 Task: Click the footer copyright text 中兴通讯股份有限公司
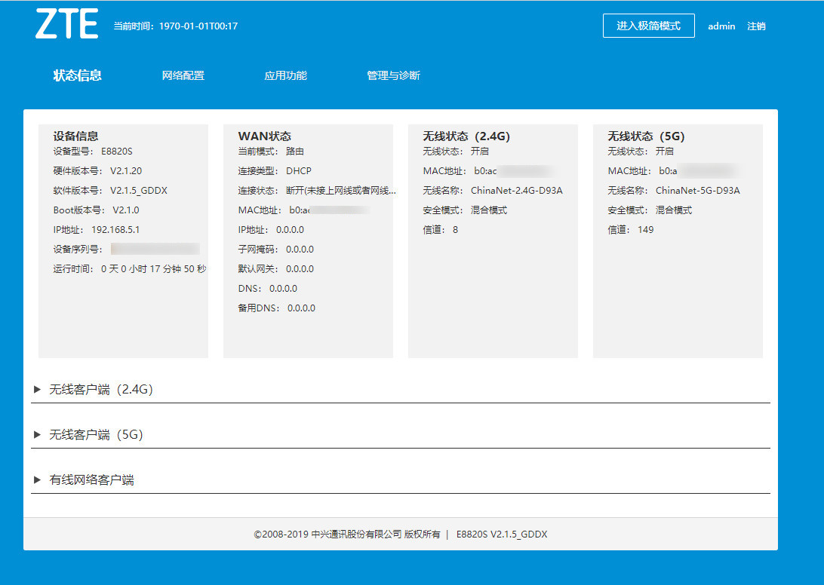356,534
